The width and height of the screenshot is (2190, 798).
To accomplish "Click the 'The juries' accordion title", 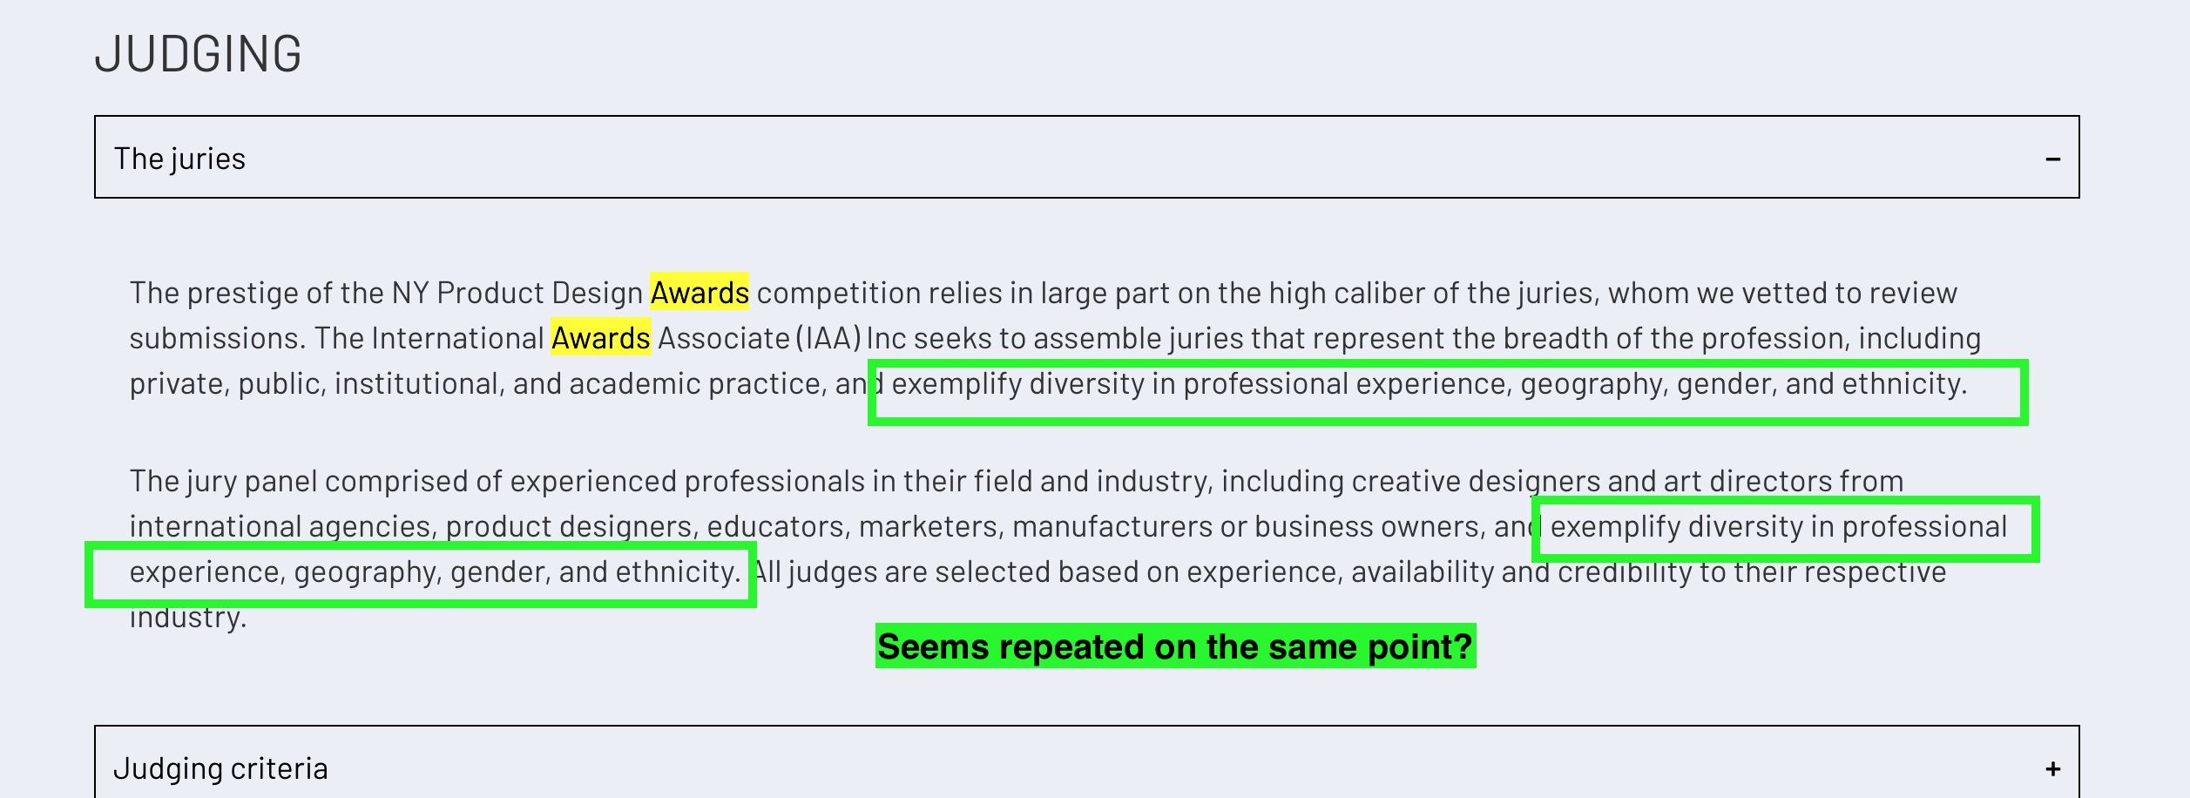I will (179, 159).
